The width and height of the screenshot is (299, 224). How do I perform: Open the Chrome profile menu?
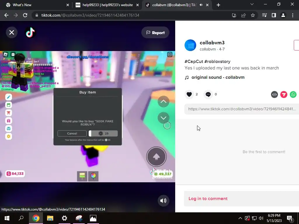[x=283, y=15]
